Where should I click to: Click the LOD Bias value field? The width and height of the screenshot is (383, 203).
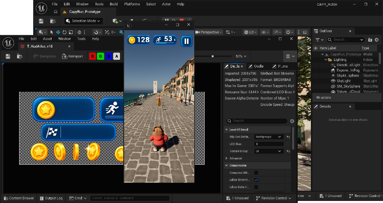[x=269, y=144]
